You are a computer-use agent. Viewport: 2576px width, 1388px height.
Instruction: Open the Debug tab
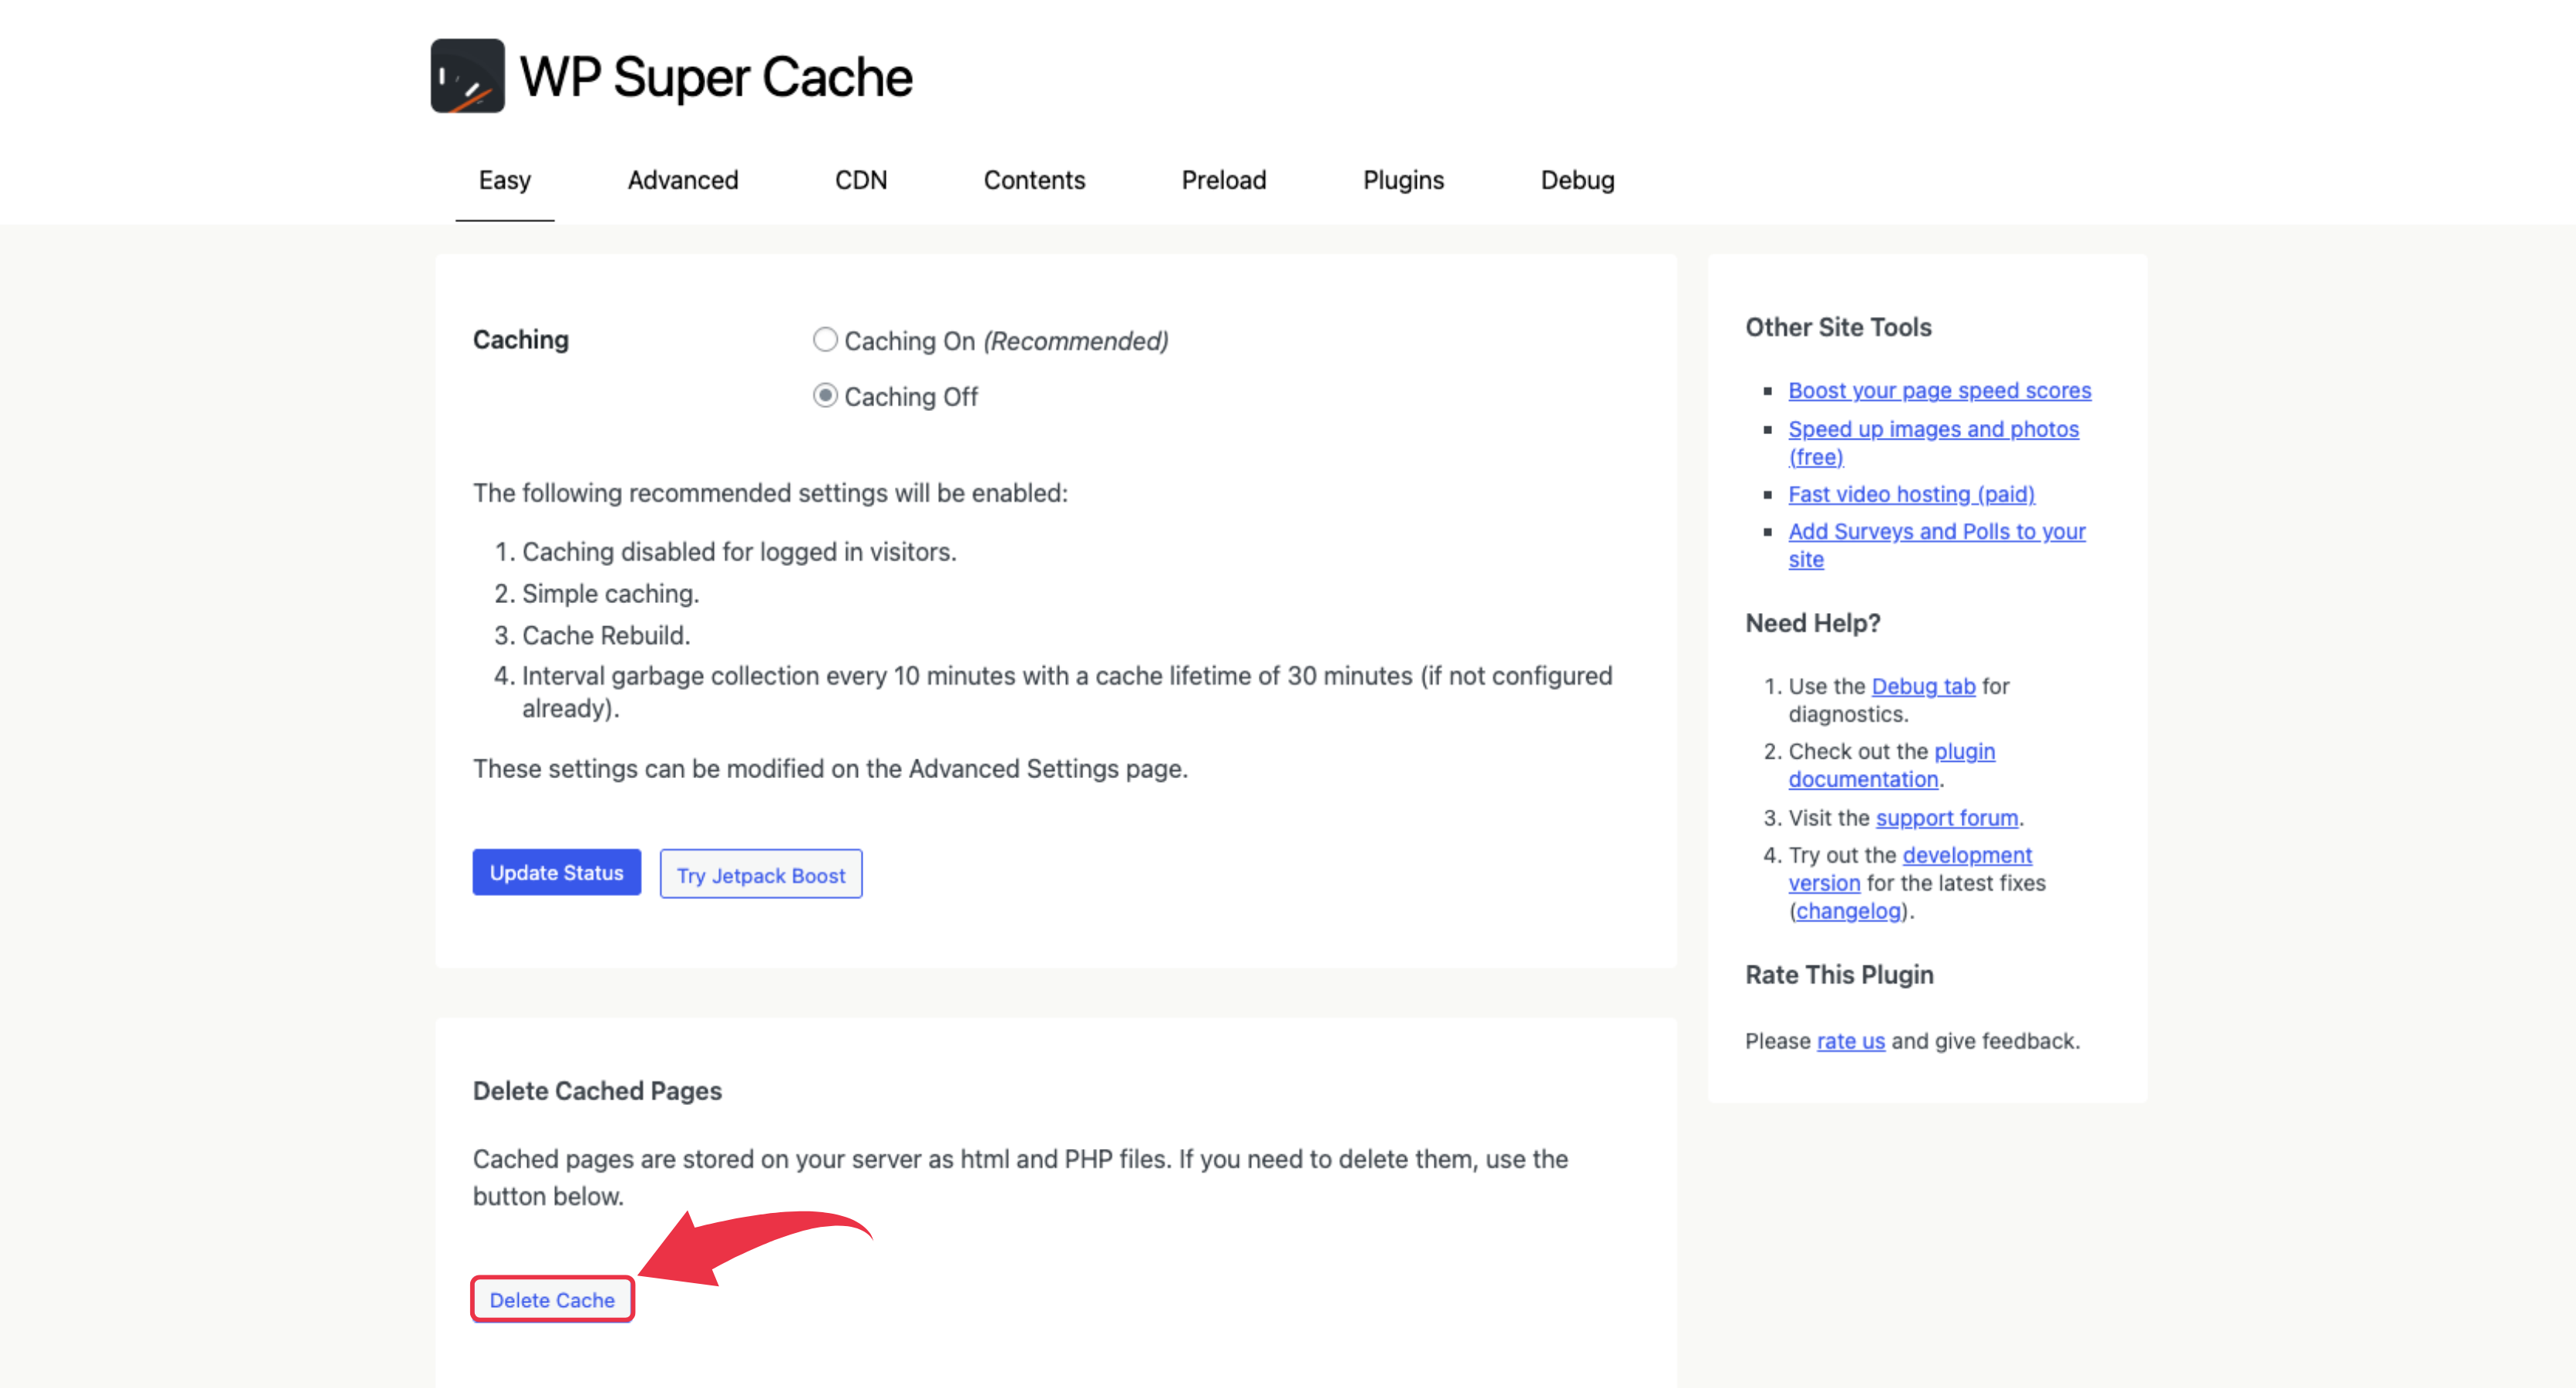pyautogui.click(x=1576, y=180)
